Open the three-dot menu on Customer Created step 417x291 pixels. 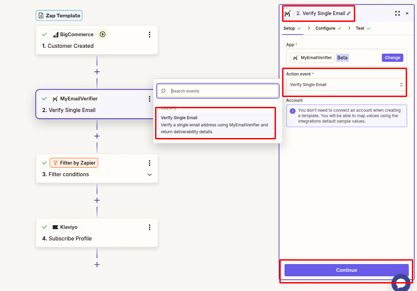click(x=149, y=34)
